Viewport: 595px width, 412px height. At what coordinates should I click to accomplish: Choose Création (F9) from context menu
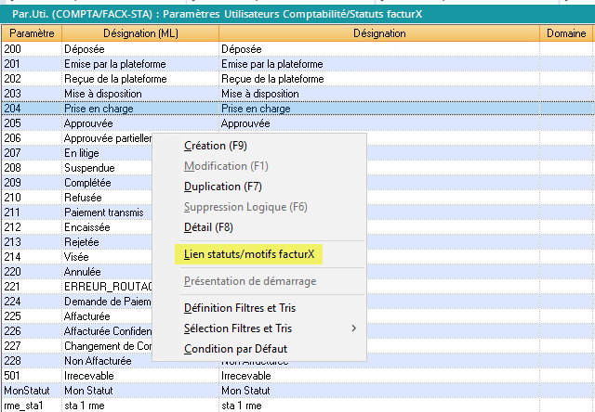[216, 146]
